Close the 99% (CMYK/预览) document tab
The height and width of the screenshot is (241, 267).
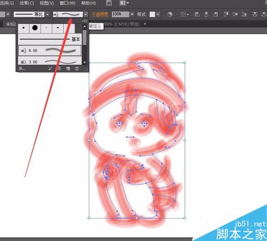(x=145, y=24)
